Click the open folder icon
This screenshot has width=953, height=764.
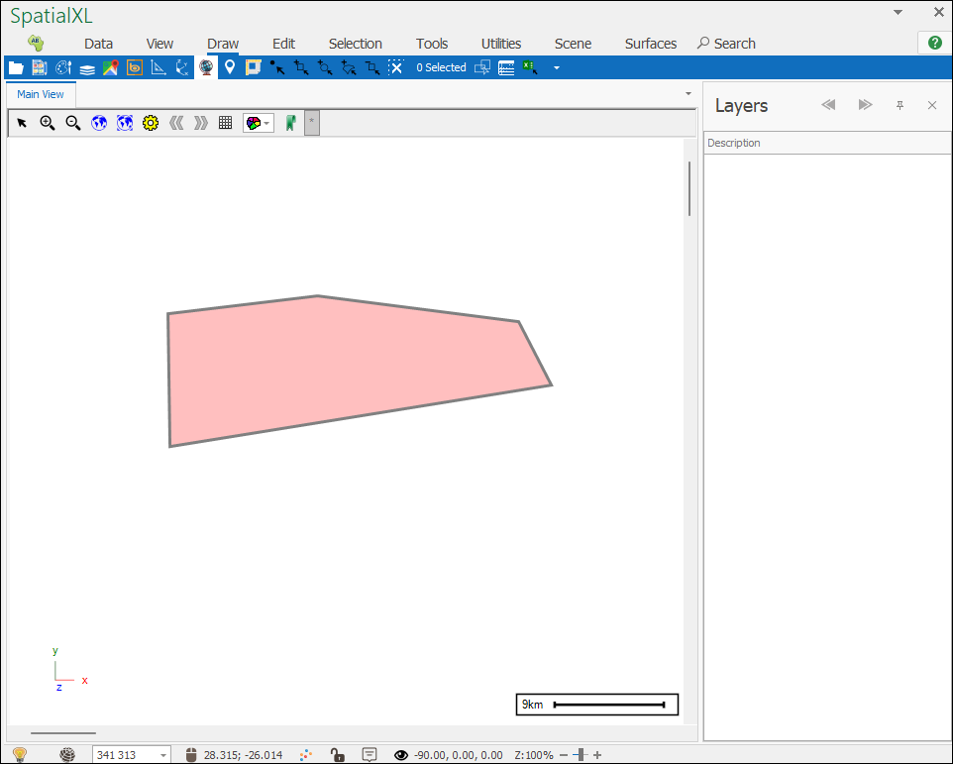point(16,67)
